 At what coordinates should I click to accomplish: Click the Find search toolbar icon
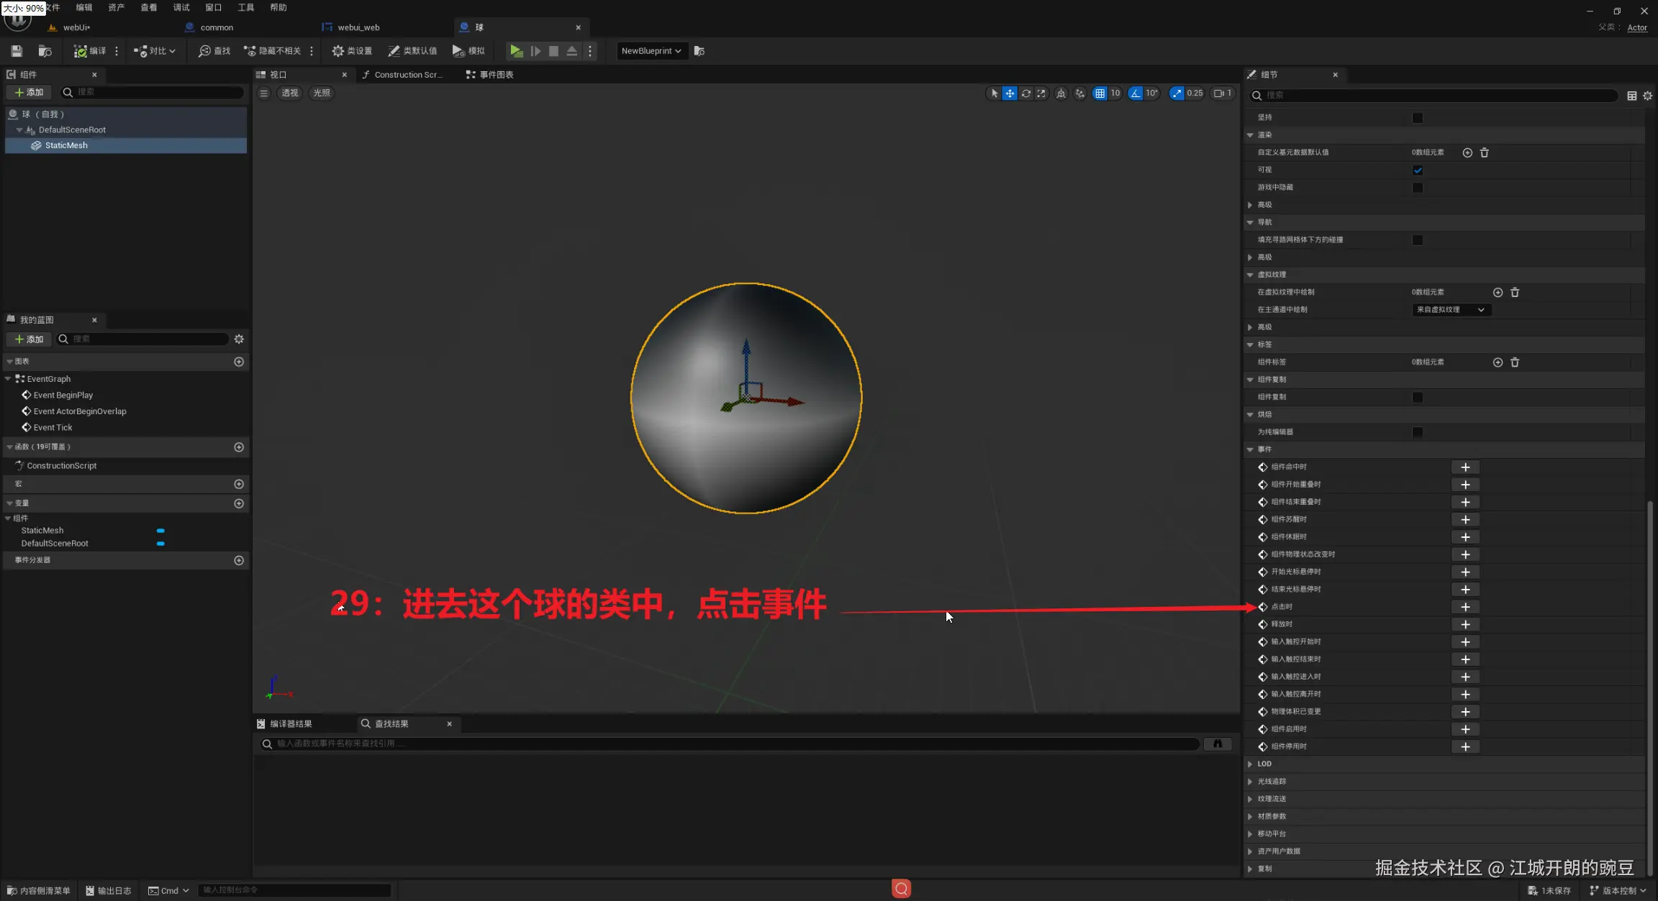click(x=214, y=51)
